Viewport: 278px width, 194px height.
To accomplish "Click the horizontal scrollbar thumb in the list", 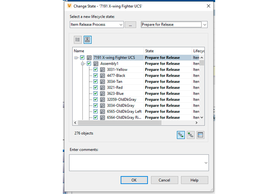I will (x=120, y=122).
